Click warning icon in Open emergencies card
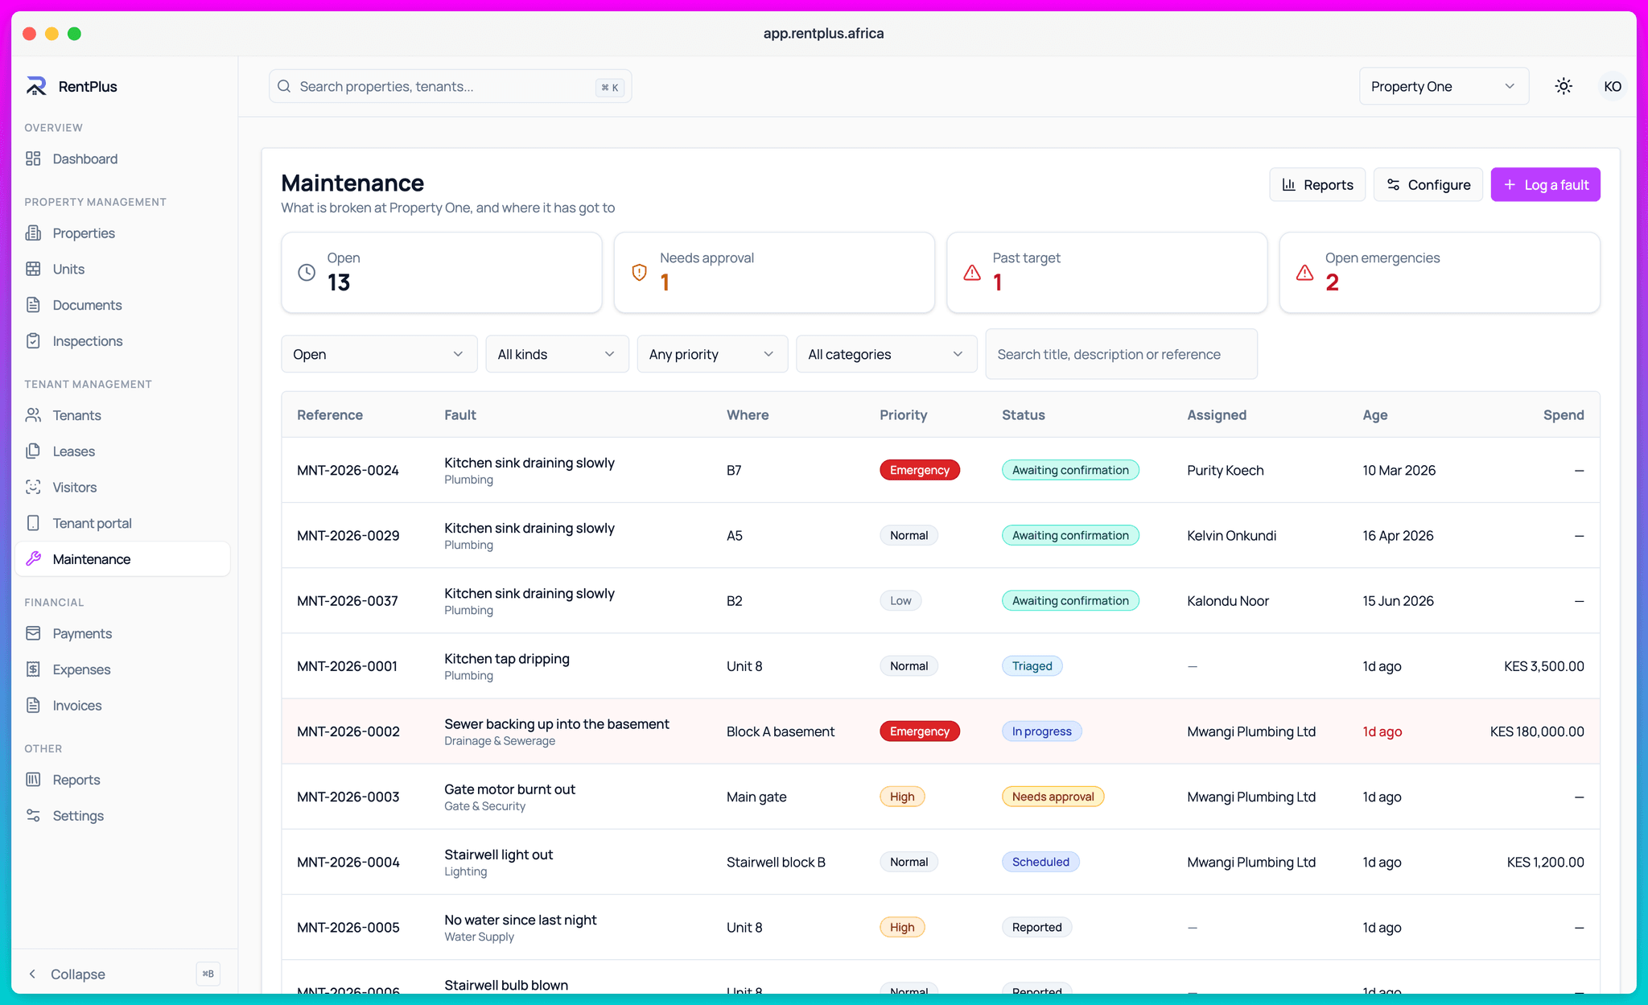1648x1005 pixels. [x=1304, y=273]
